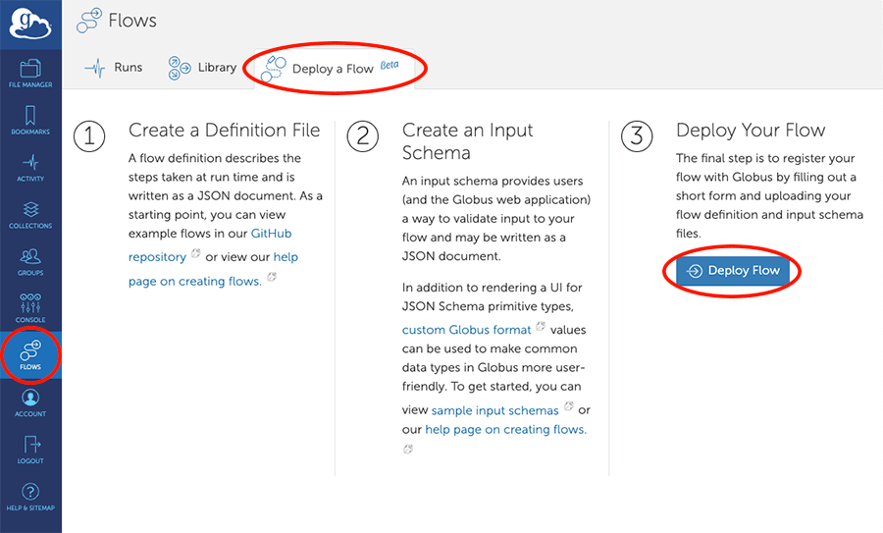Click external icon beside sample input schemas
This screenshot has height=533, width=883.
(x=569, y=405)
